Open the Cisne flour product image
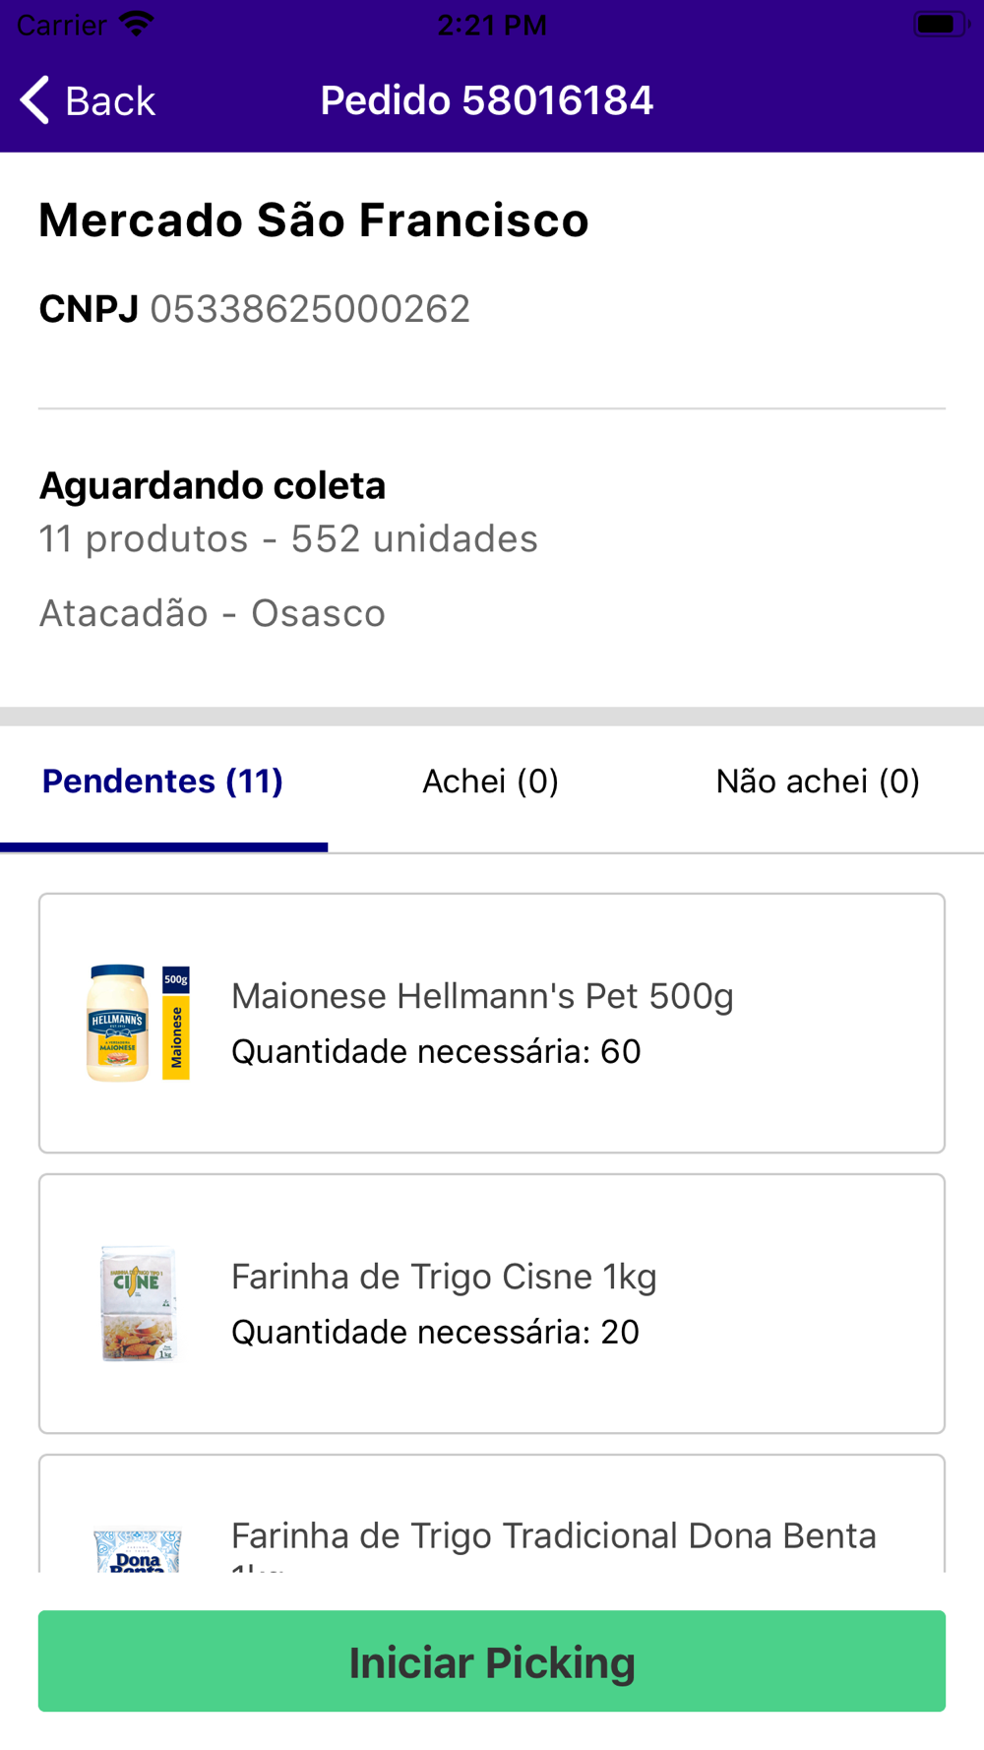Screen dimensions: 984x1750 coord(138,1303)
